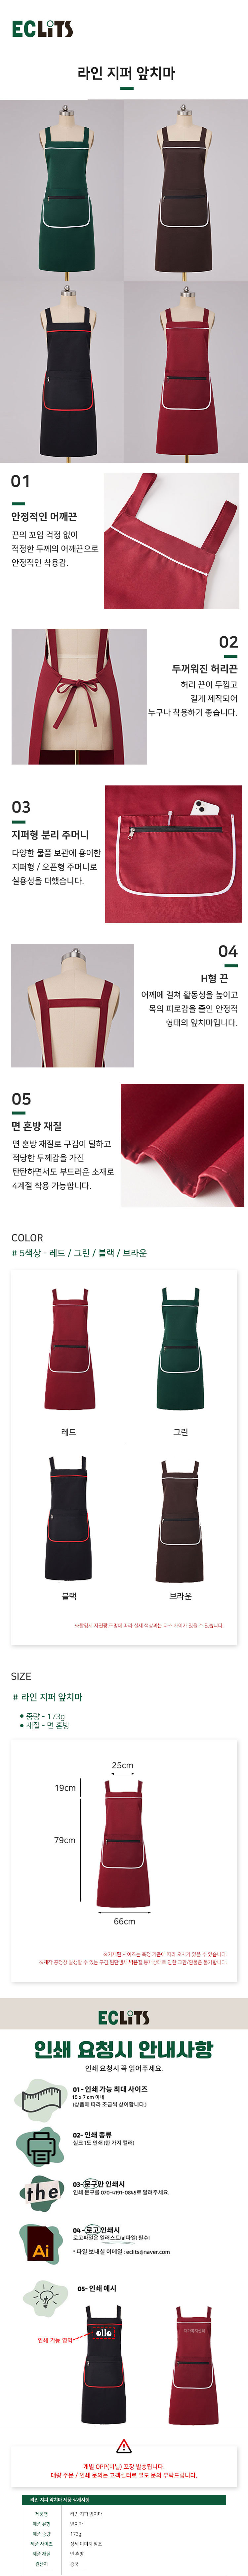Click the green ECLITS logo above print guide
This screenshot has width=248, height=2576.
(123, 2016)
